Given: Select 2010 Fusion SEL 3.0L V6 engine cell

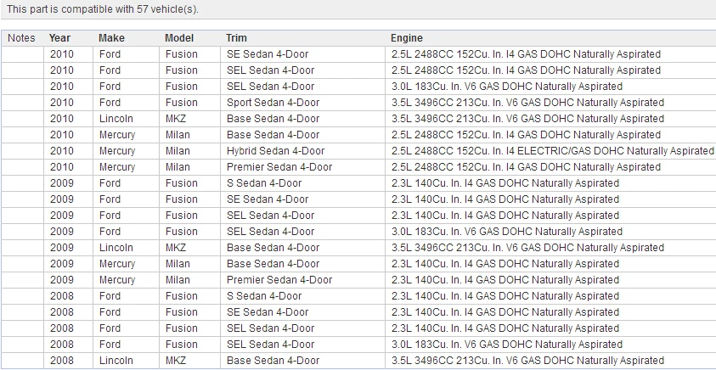Looking at the screenshot, I should point(507,87).
